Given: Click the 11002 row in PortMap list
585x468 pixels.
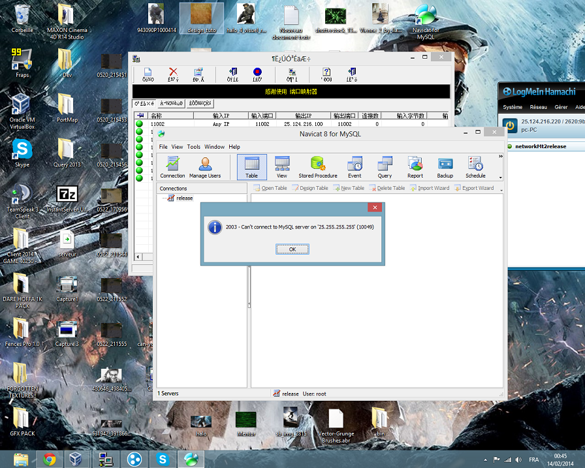Looking at the screenshot, I should (x=291, y=124).
